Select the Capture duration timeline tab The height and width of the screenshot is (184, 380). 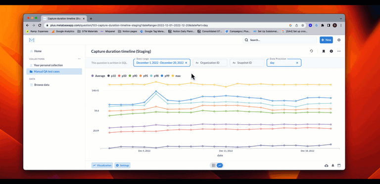click(64, 18)
